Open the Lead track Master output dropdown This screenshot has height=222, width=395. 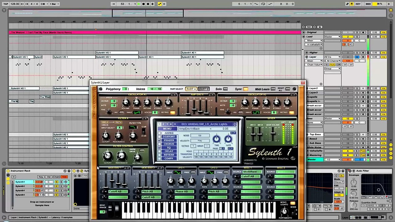tap(332, 37)
